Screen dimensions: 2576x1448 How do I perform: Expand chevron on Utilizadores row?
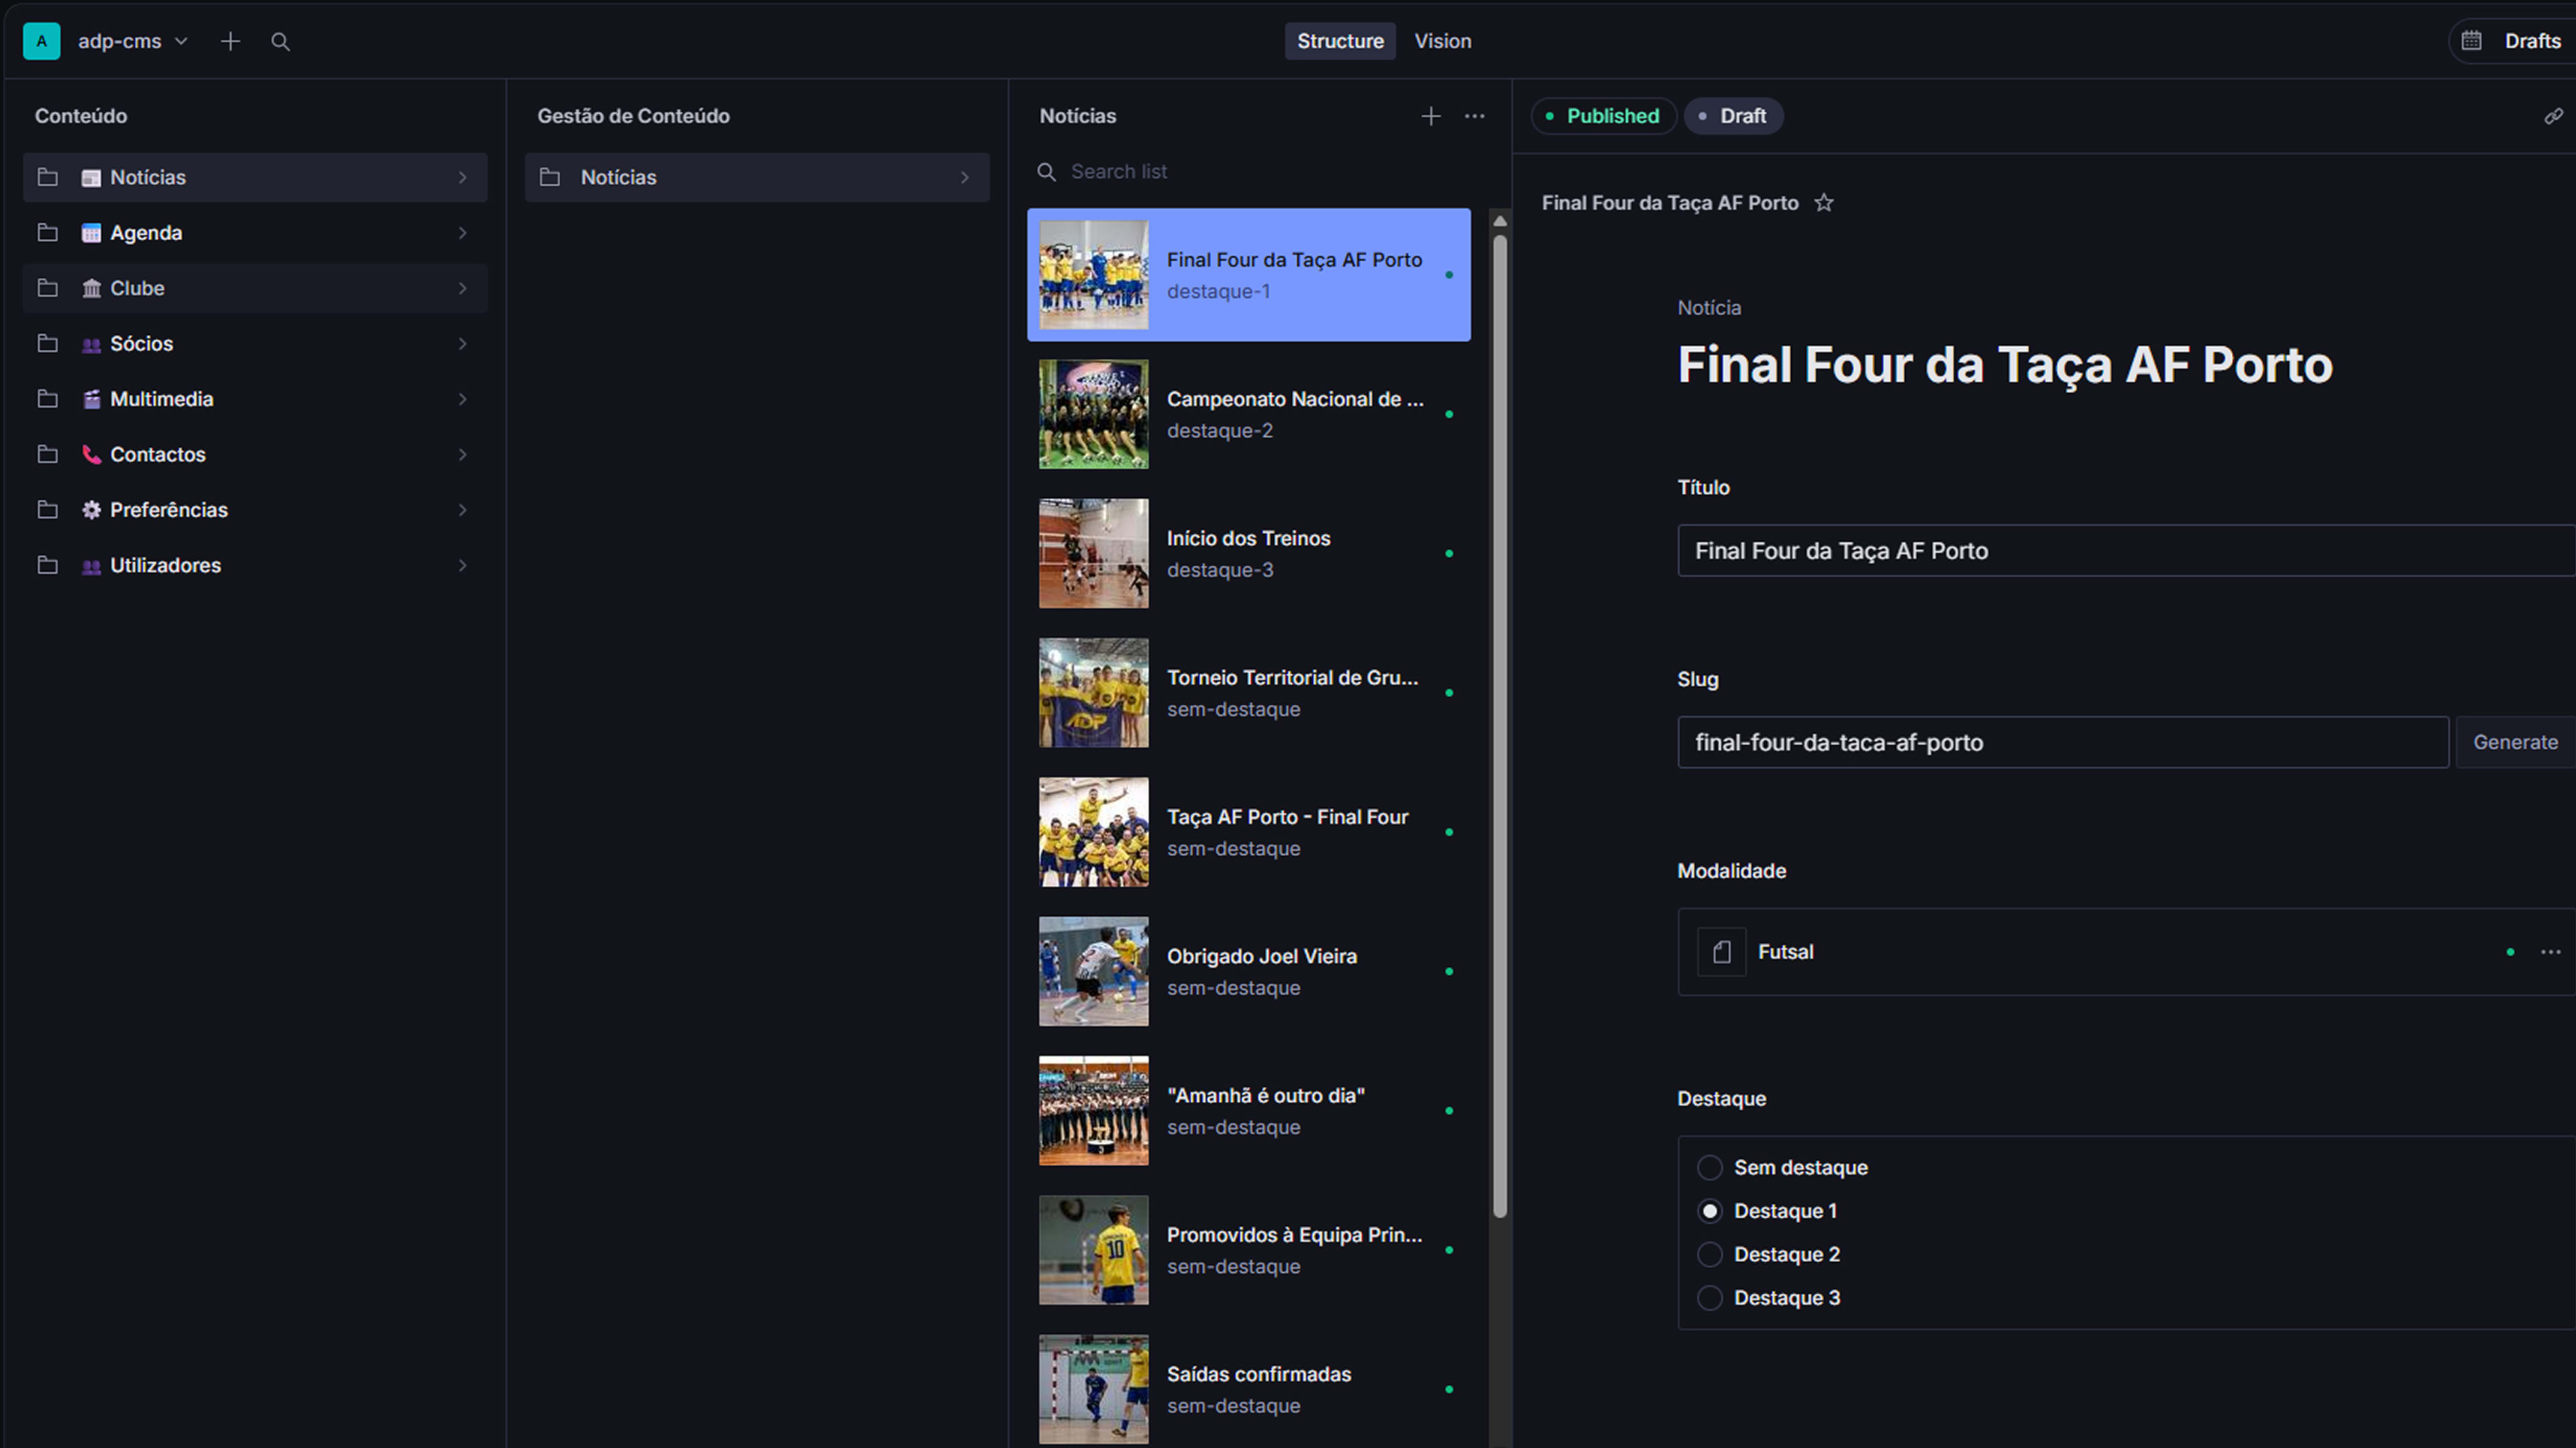pyautogui.click(x=462, y=565)
